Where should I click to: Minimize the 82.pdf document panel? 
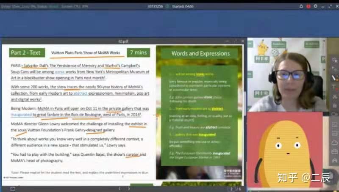[227, 41]
